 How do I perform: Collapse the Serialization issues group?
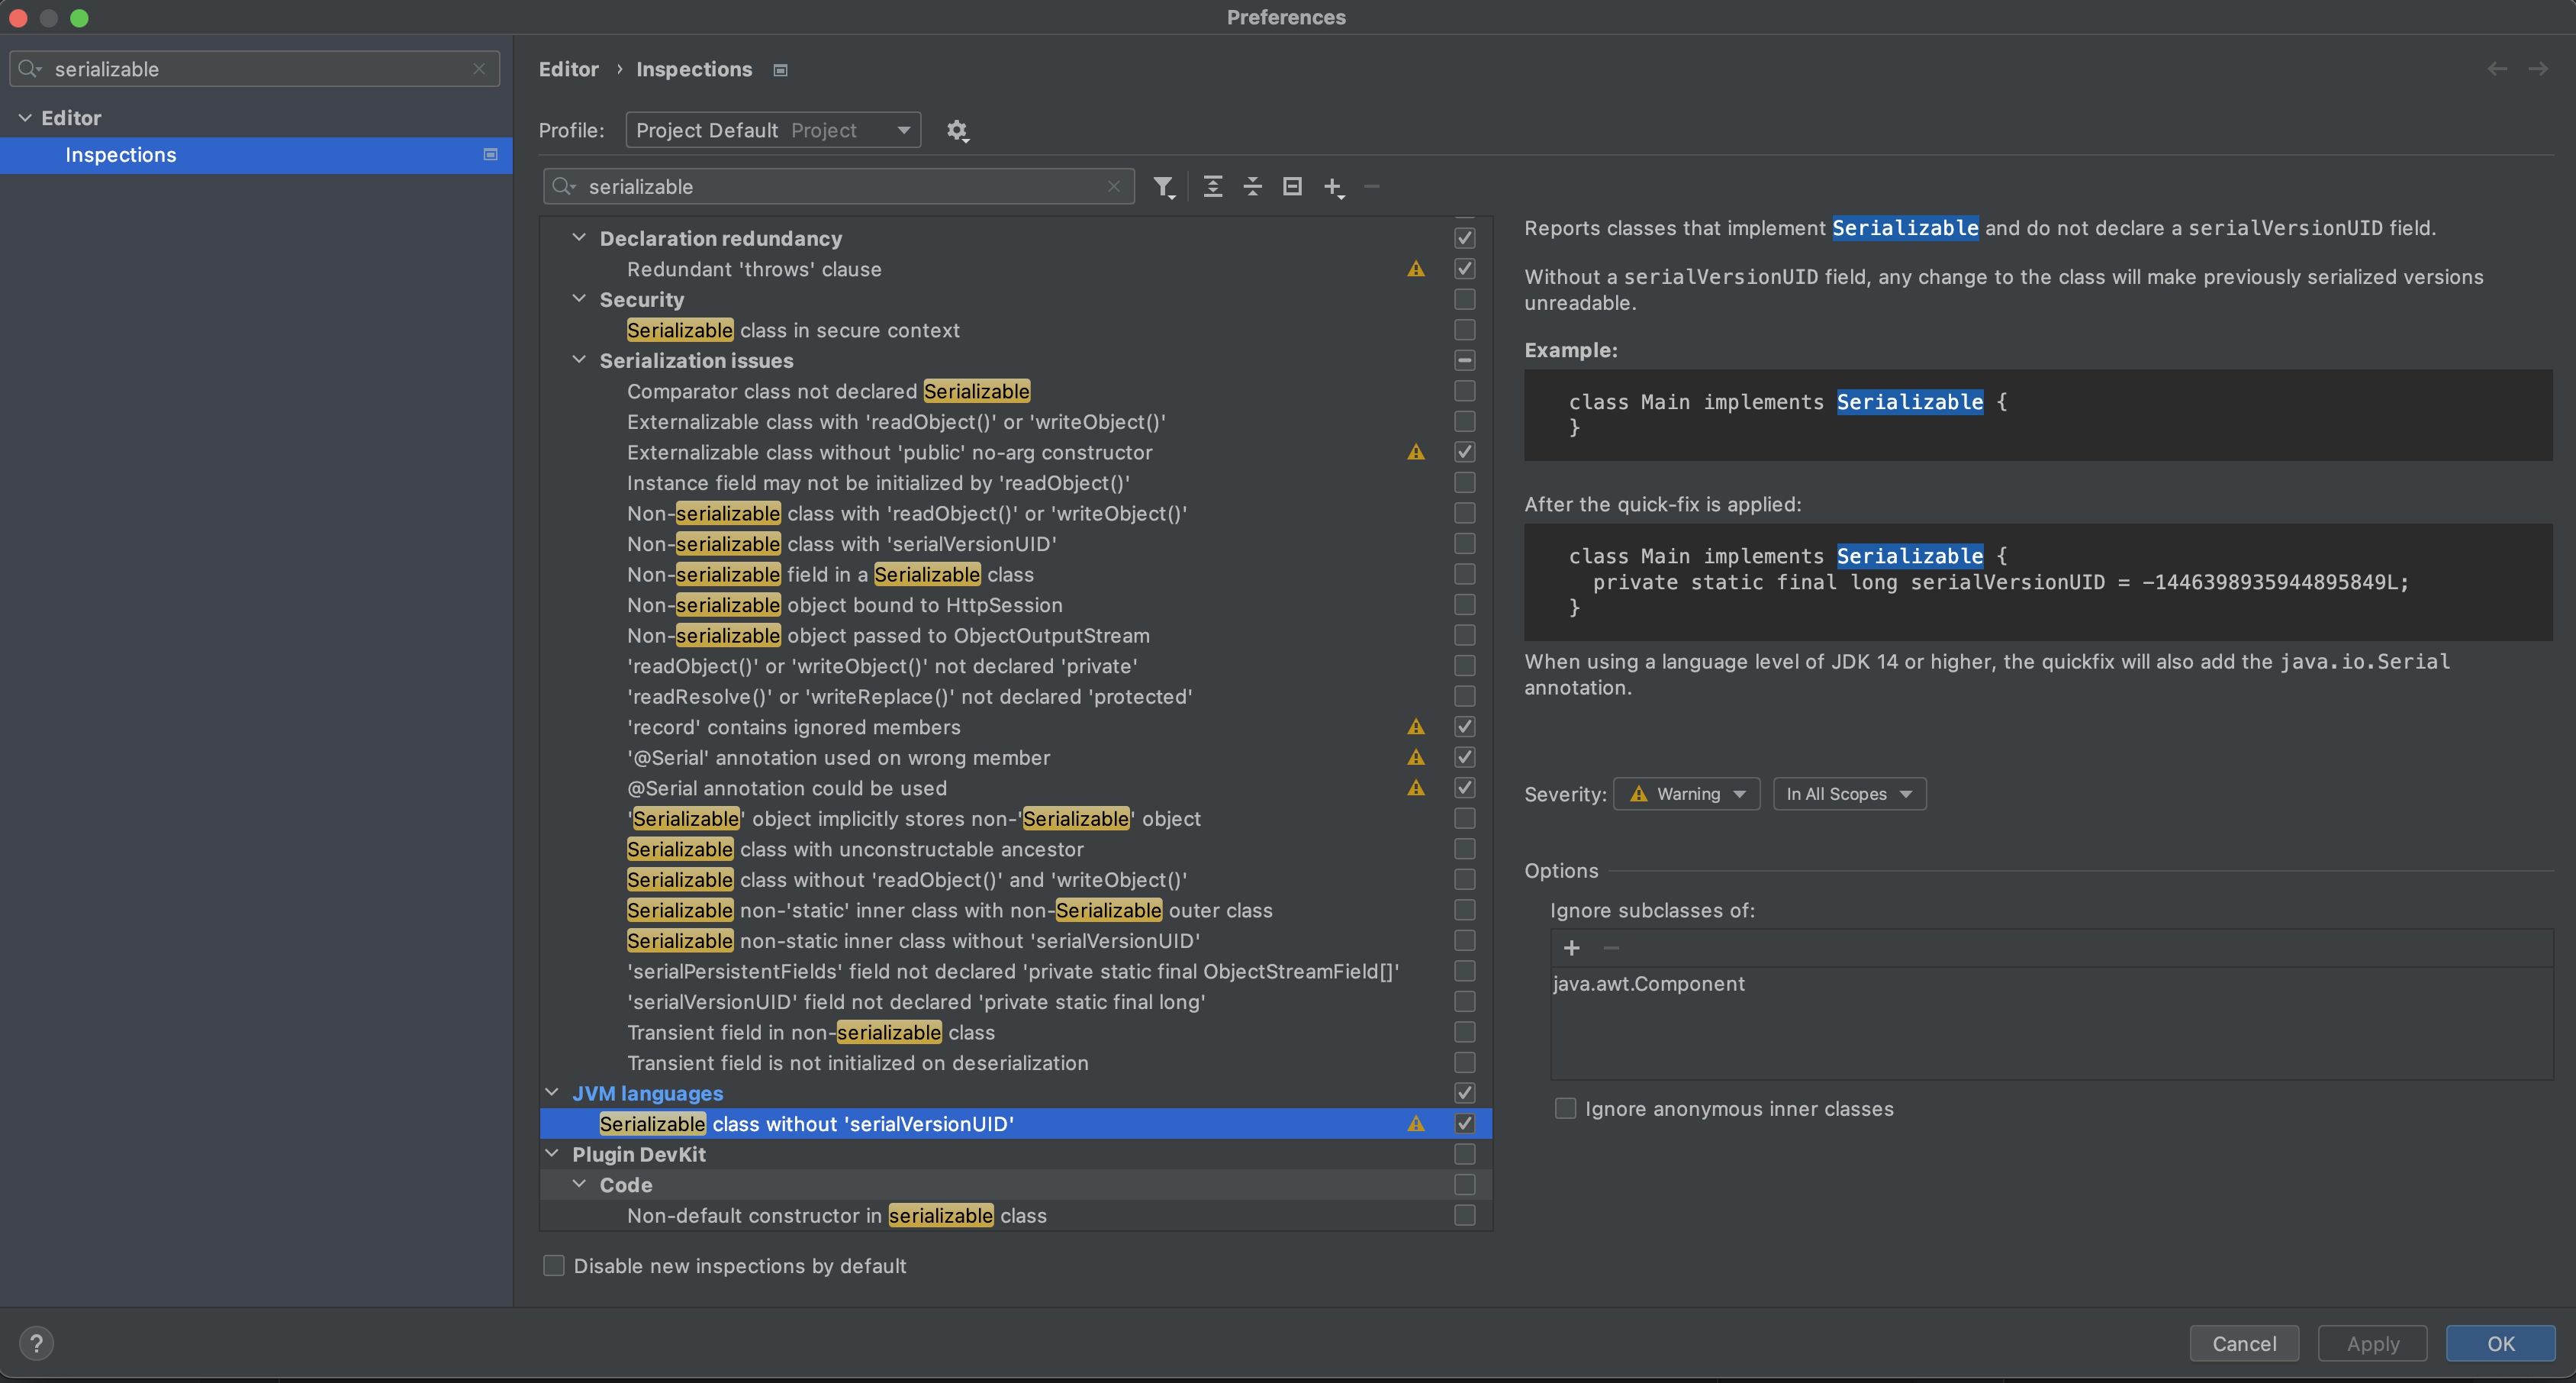tap(579, 360)
